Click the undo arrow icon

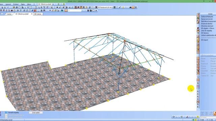pyautogui.click(x=8, y=7)
